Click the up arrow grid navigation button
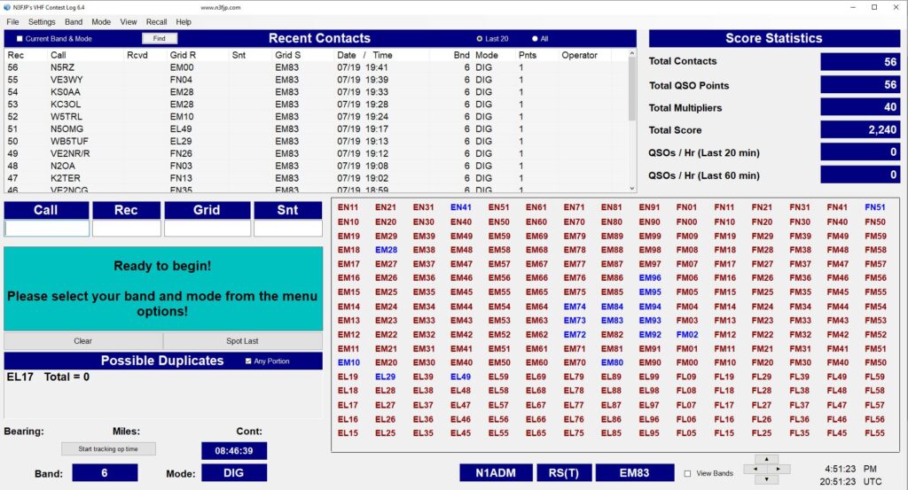Screen dimensions: 908x490 pos(766,459)
